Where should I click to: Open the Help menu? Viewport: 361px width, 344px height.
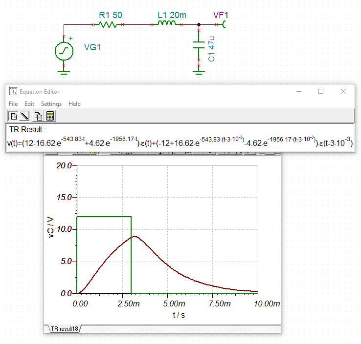click(74, 104)
